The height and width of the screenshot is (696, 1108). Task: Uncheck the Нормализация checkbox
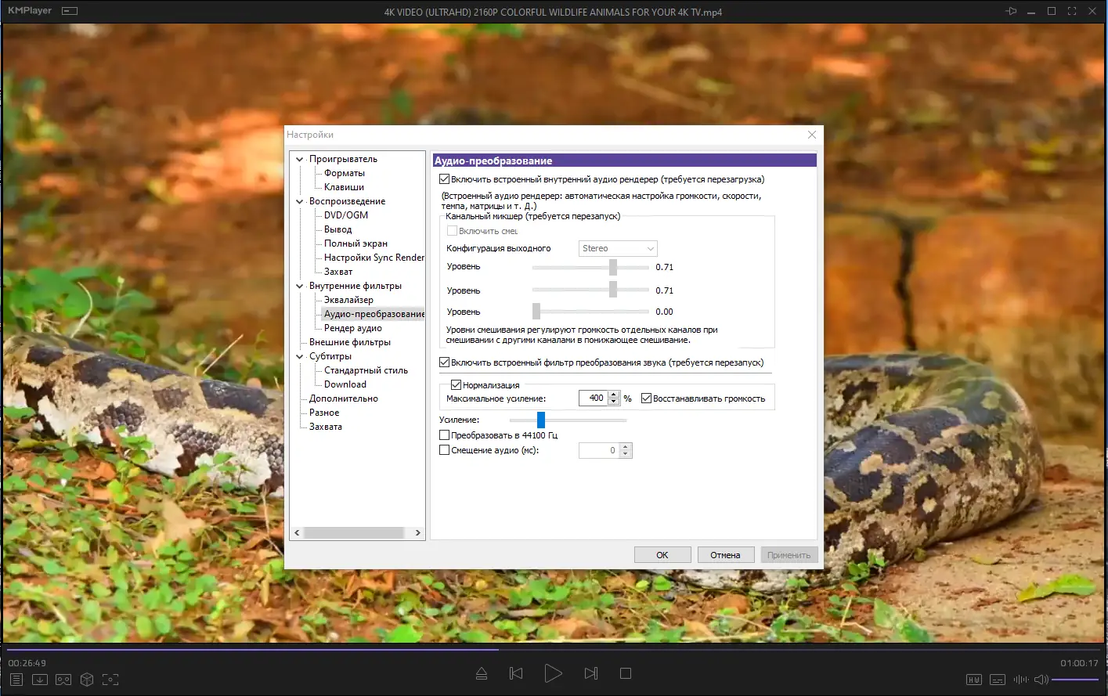[x=456, y=385]
